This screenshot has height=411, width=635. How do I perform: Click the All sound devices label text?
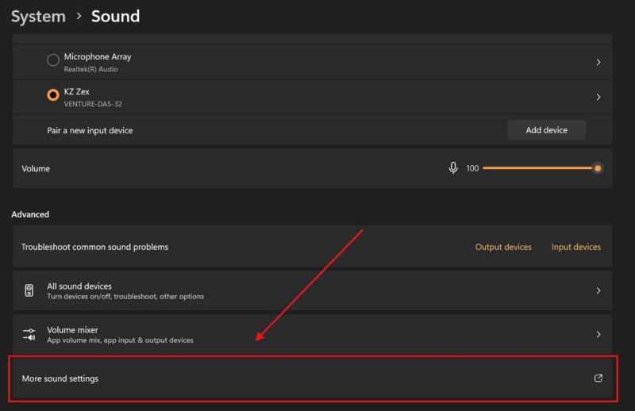pos(79,286)
